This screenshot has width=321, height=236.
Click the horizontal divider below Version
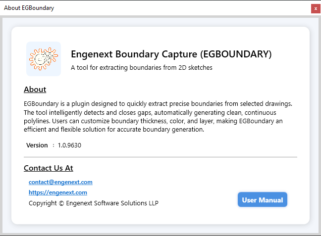(x=160, y=157)
